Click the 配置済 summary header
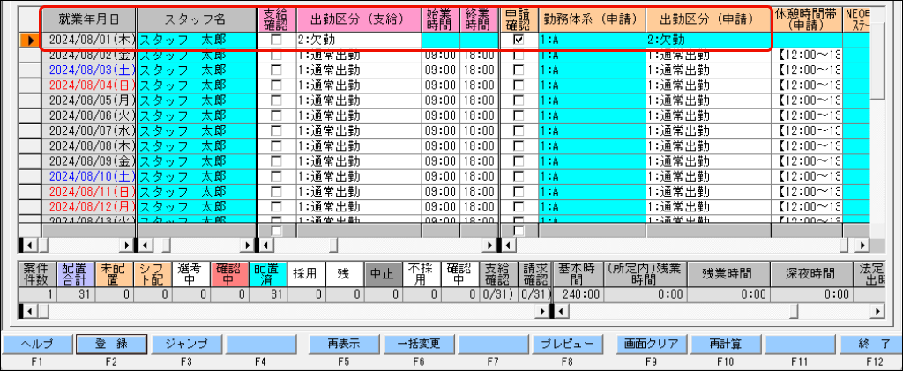This screenshot has height=371, width=903. 267,274
